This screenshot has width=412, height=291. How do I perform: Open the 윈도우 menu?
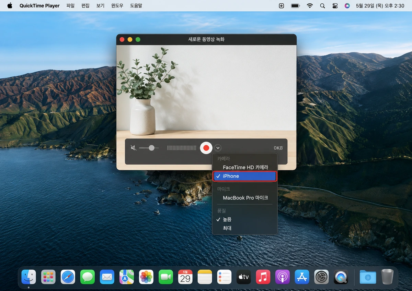click(x=117, y=6)
